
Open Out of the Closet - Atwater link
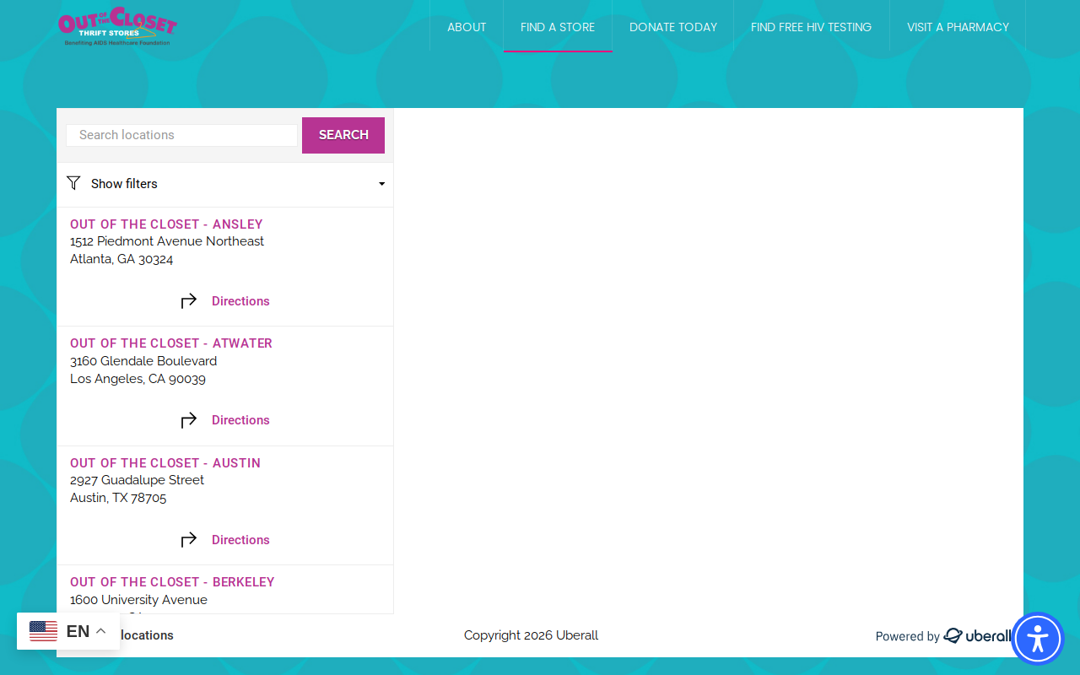coord(171,343)
